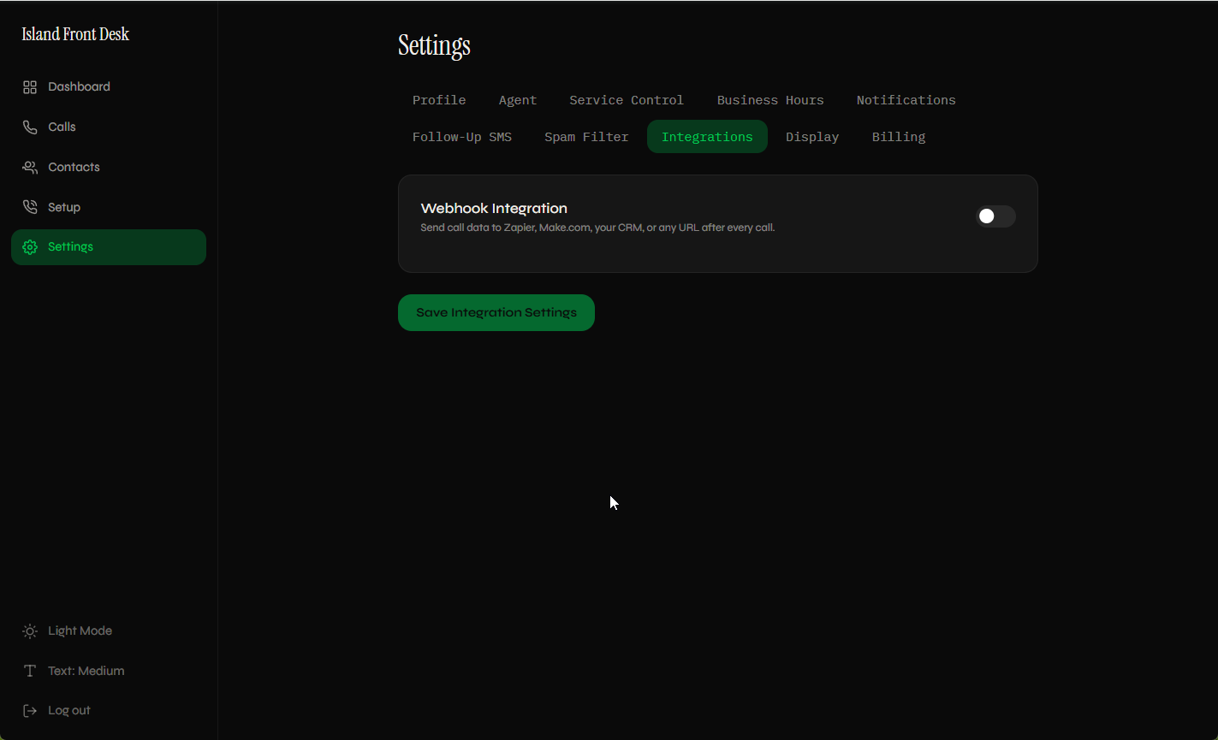Log out of Island Front Desk
This screenshot has height=740, width=1218.
[x=68, y=710]
